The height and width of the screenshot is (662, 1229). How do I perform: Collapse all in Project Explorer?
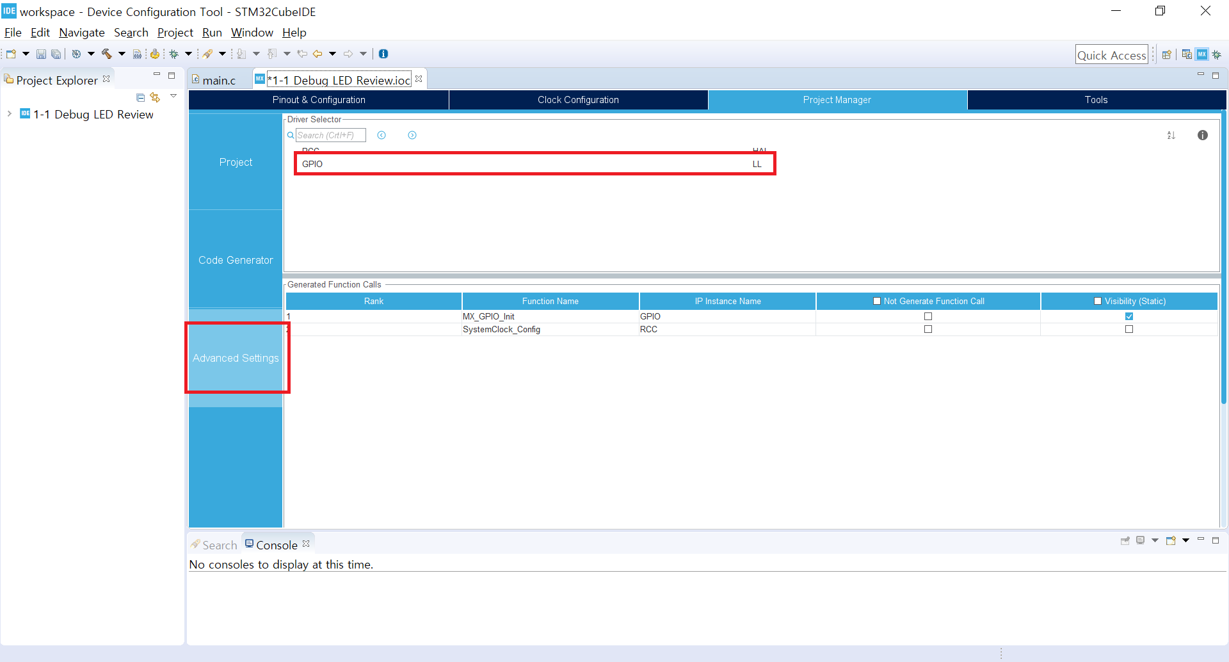(140, 97)
